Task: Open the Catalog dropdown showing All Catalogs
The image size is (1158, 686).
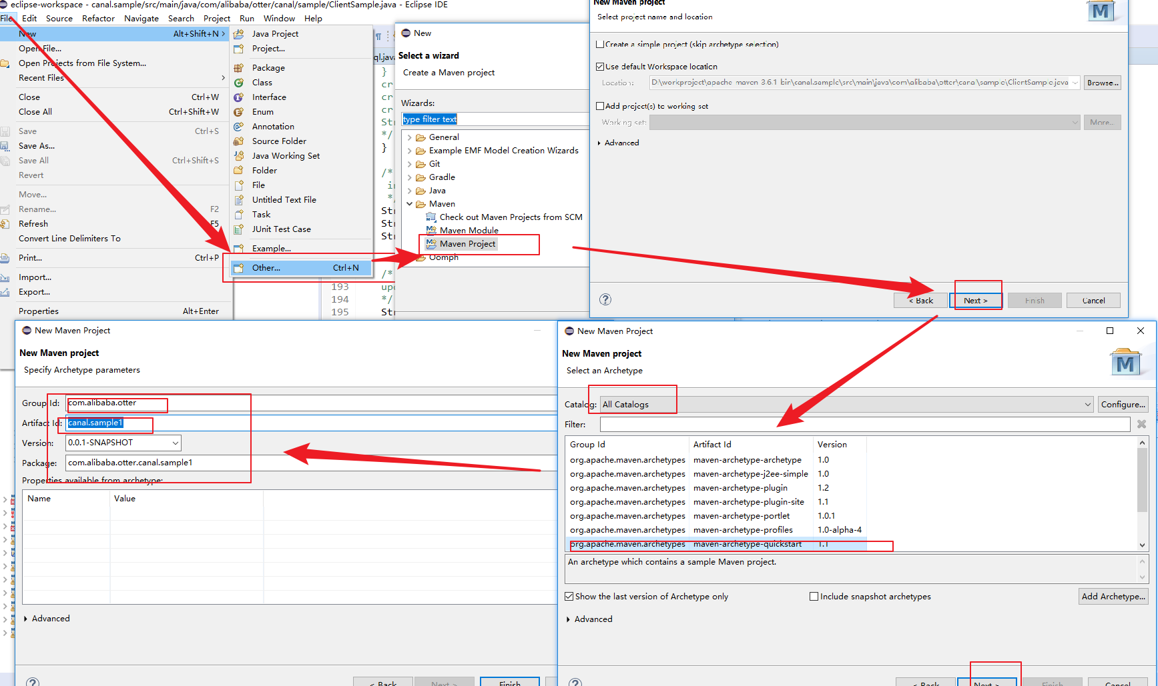Action: (x=846, y=404)
